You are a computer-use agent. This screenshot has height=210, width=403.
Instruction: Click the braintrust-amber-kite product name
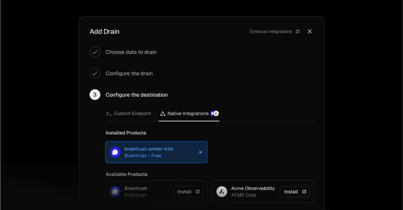[149, 149]
